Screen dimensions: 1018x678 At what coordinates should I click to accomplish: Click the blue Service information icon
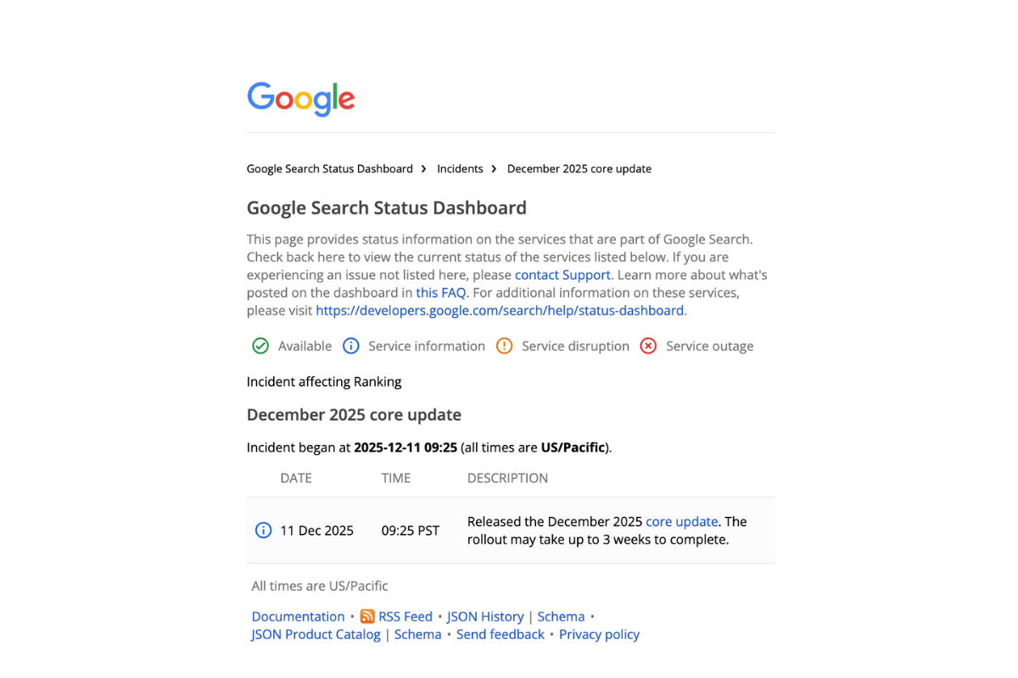tap(350, 346)
